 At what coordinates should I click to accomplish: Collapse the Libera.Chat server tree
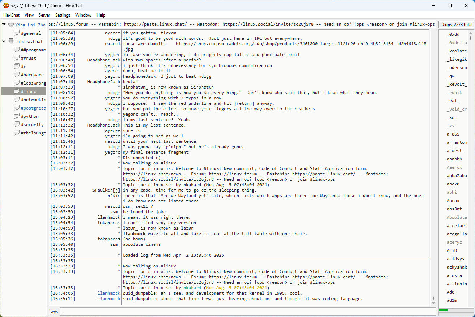[4, 42]
